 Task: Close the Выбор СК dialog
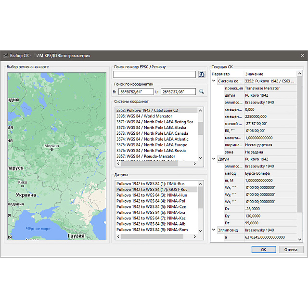pos(303,56)
